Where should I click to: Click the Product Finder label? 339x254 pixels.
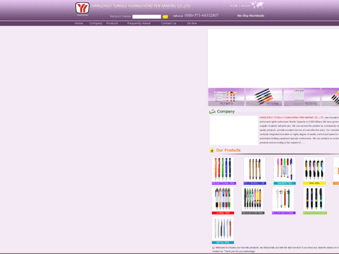pyautogui.click(x=120, y=17)
